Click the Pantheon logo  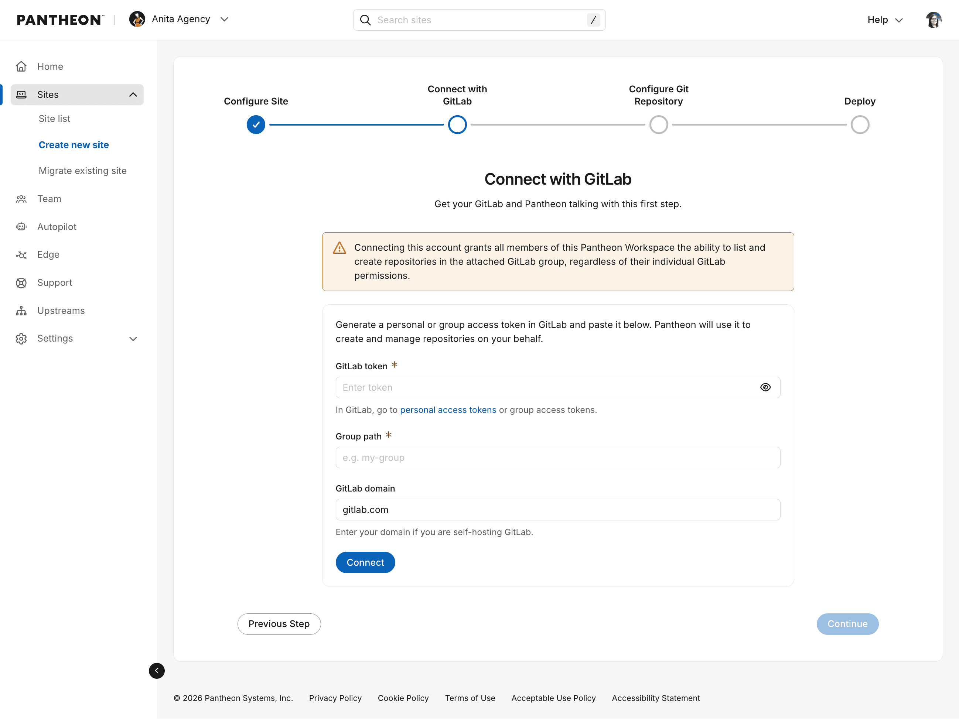click(60, 20)
